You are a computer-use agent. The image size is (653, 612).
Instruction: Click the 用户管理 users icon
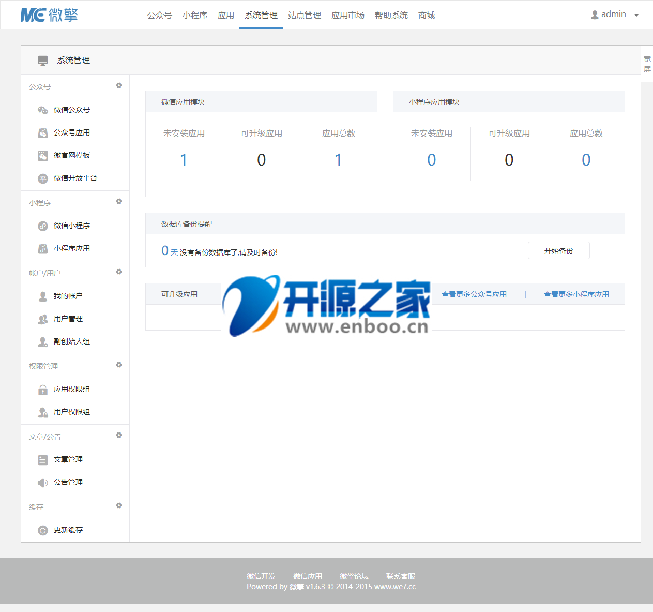click(x=43, y=319)
